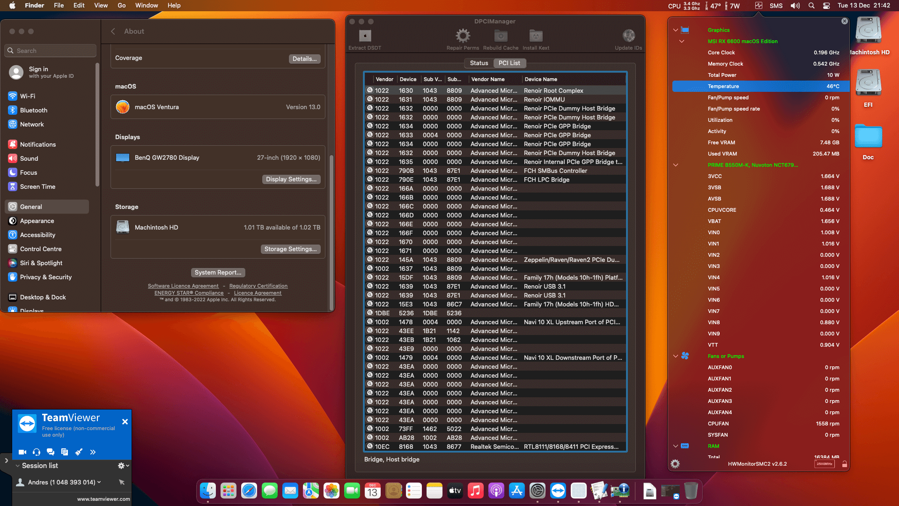Click the Install Kext icon
Viewport: 899px width, 506px height.
[x=535, y=35]
